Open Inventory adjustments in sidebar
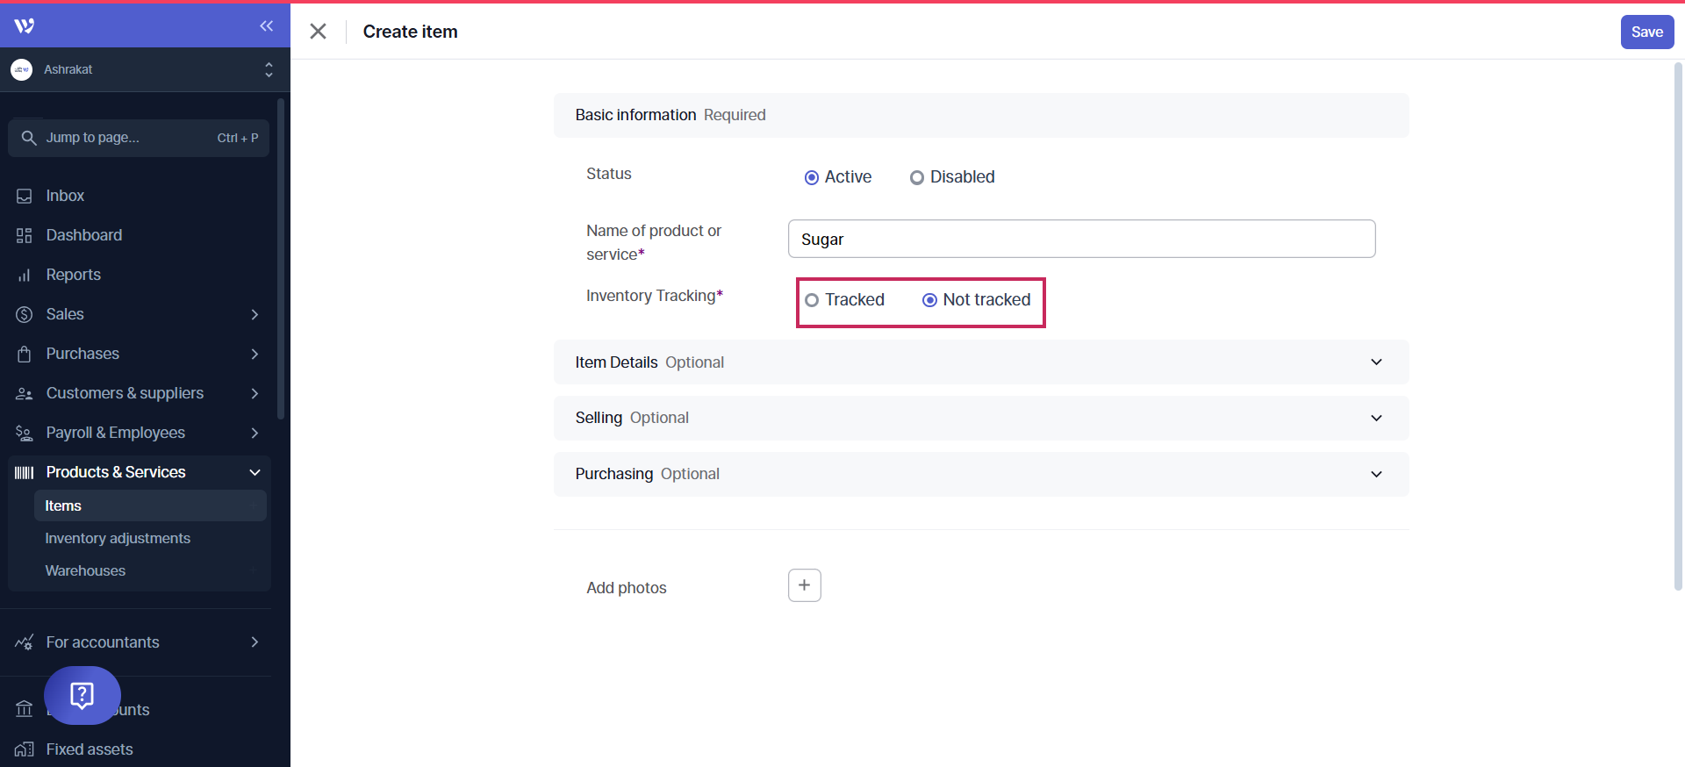Viewport: 1685px width, 767px height. click(118, 538)
